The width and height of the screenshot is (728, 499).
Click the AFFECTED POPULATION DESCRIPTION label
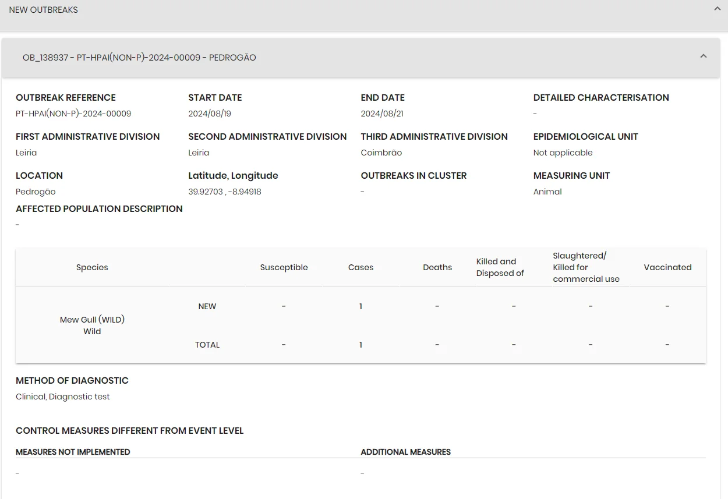click(99, 209)
